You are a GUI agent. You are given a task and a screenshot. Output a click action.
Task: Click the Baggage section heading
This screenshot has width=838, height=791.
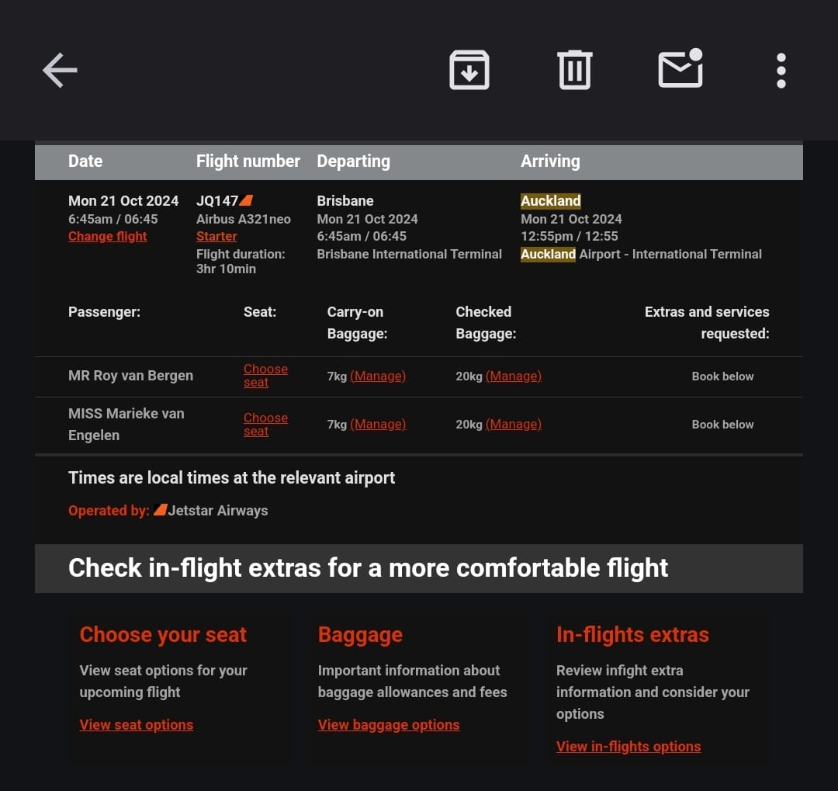(x=360, y=635)
